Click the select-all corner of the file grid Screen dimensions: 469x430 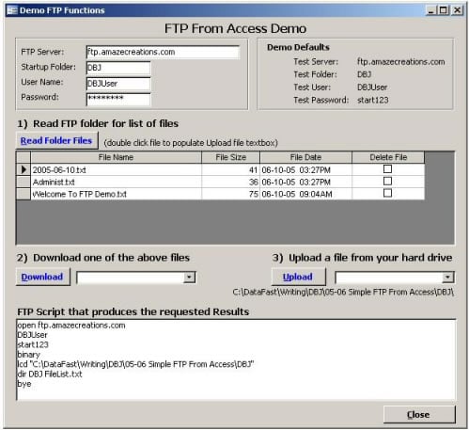23,157
